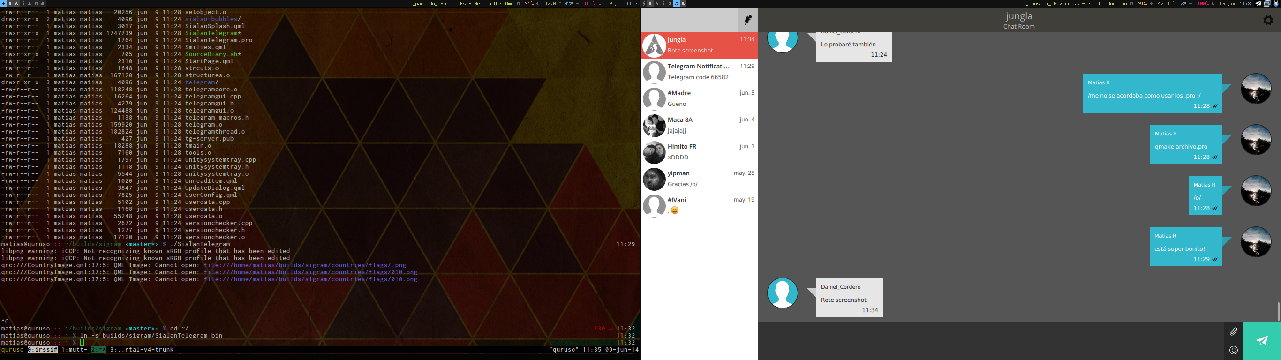Click the 'e' workspace icon on right monitor

683,3
